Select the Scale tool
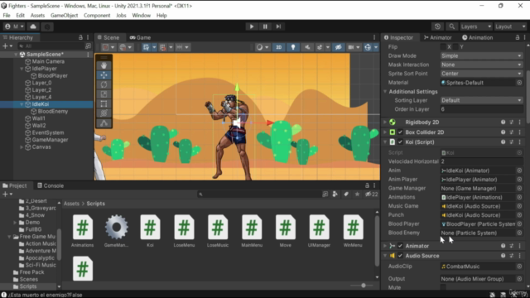The height and width of the screenshot is (298, 530). click(x=104, y=94)
